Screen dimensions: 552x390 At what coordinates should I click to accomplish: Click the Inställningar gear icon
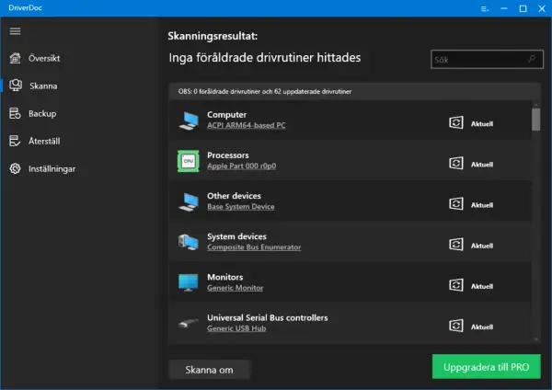[x=15, y=168]
